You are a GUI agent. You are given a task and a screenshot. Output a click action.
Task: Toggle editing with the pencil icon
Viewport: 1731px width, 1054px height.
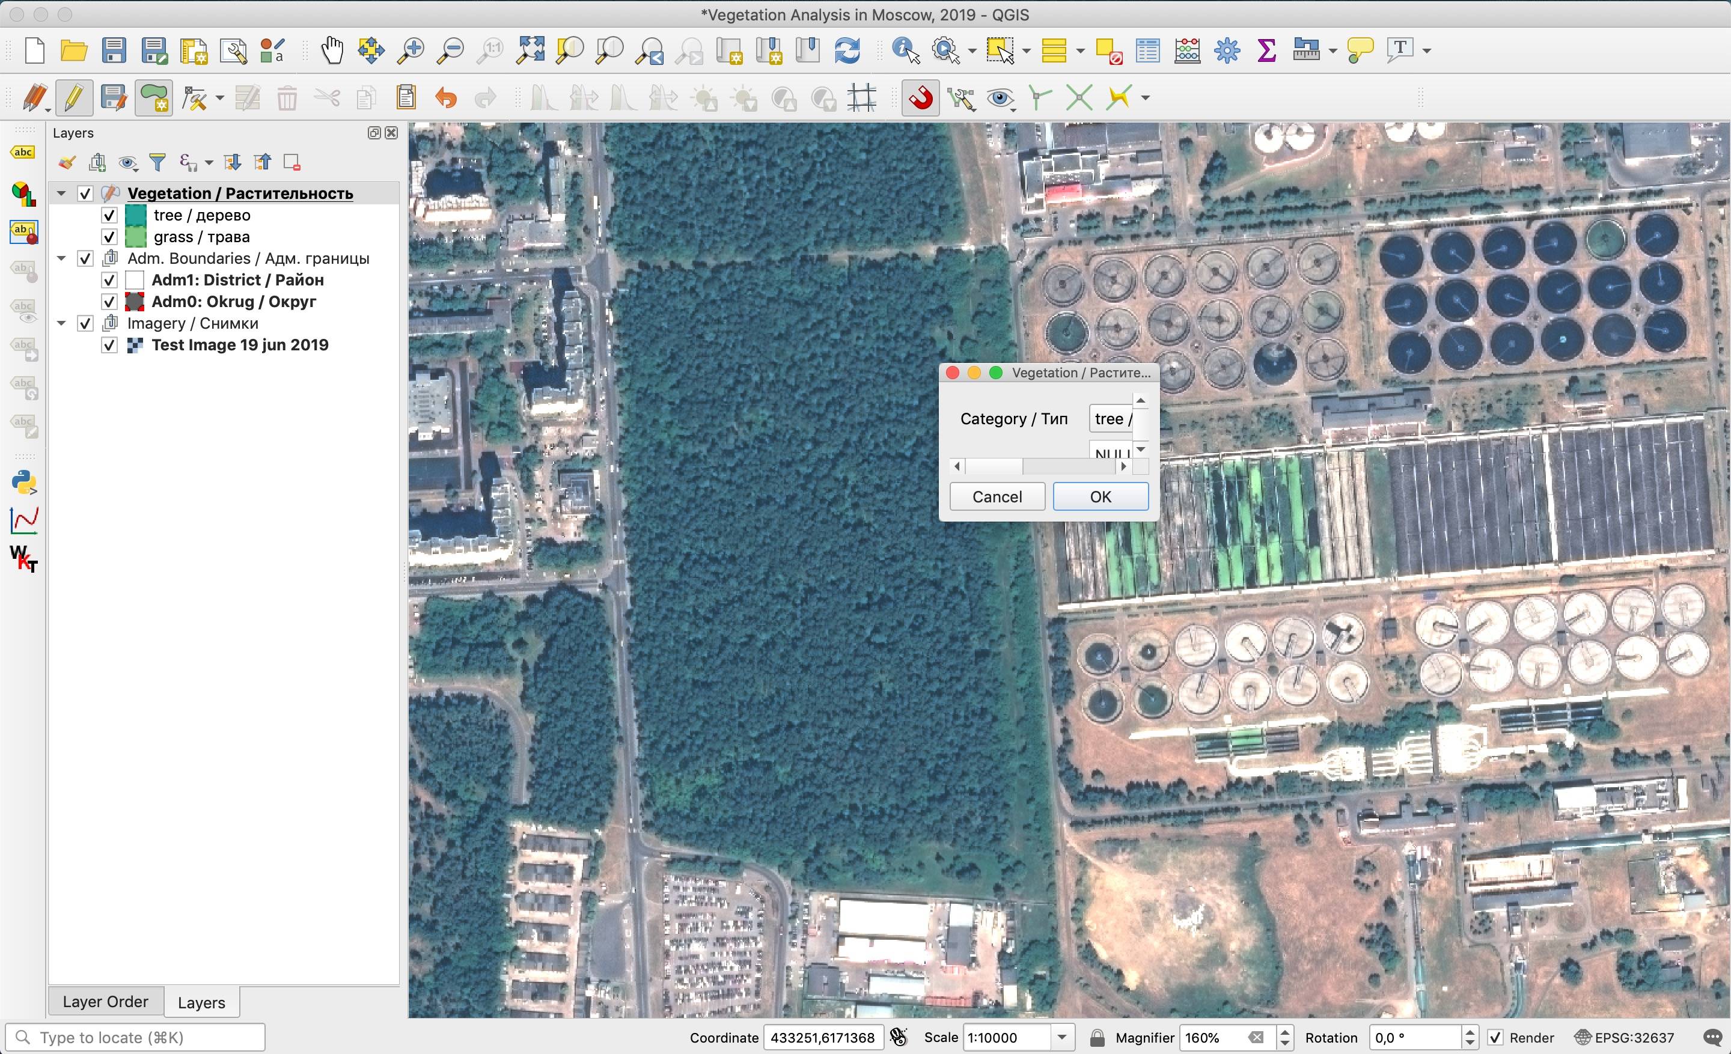point(74,97)
